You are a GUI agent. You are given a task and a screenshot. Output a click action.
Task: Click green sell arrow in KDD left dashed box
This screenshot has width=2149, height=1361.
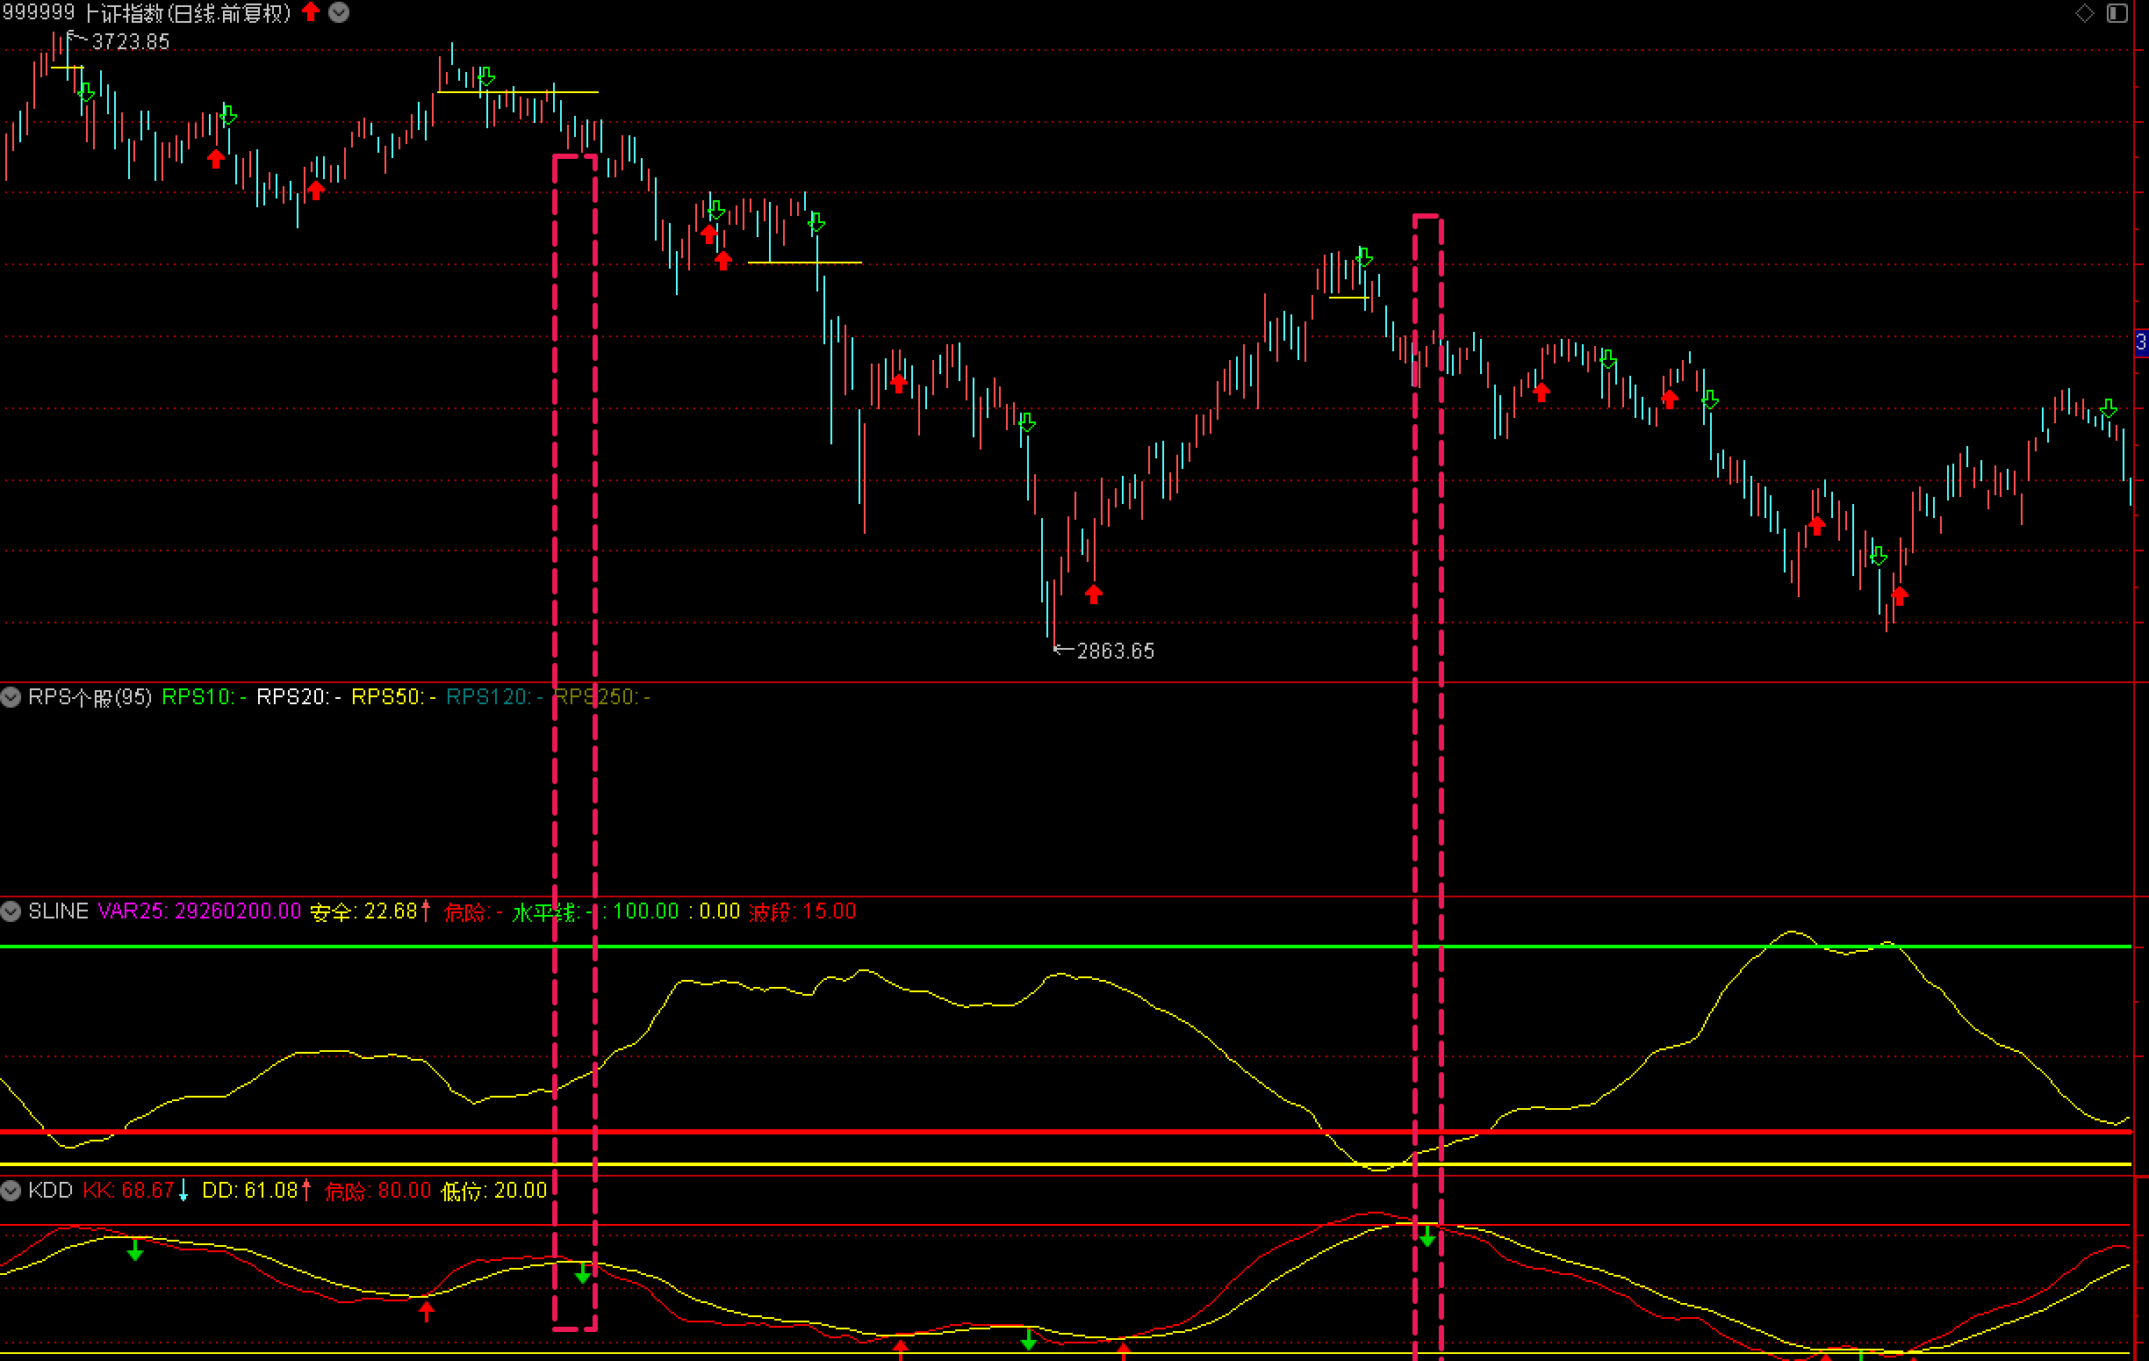tap(583, 1274)
